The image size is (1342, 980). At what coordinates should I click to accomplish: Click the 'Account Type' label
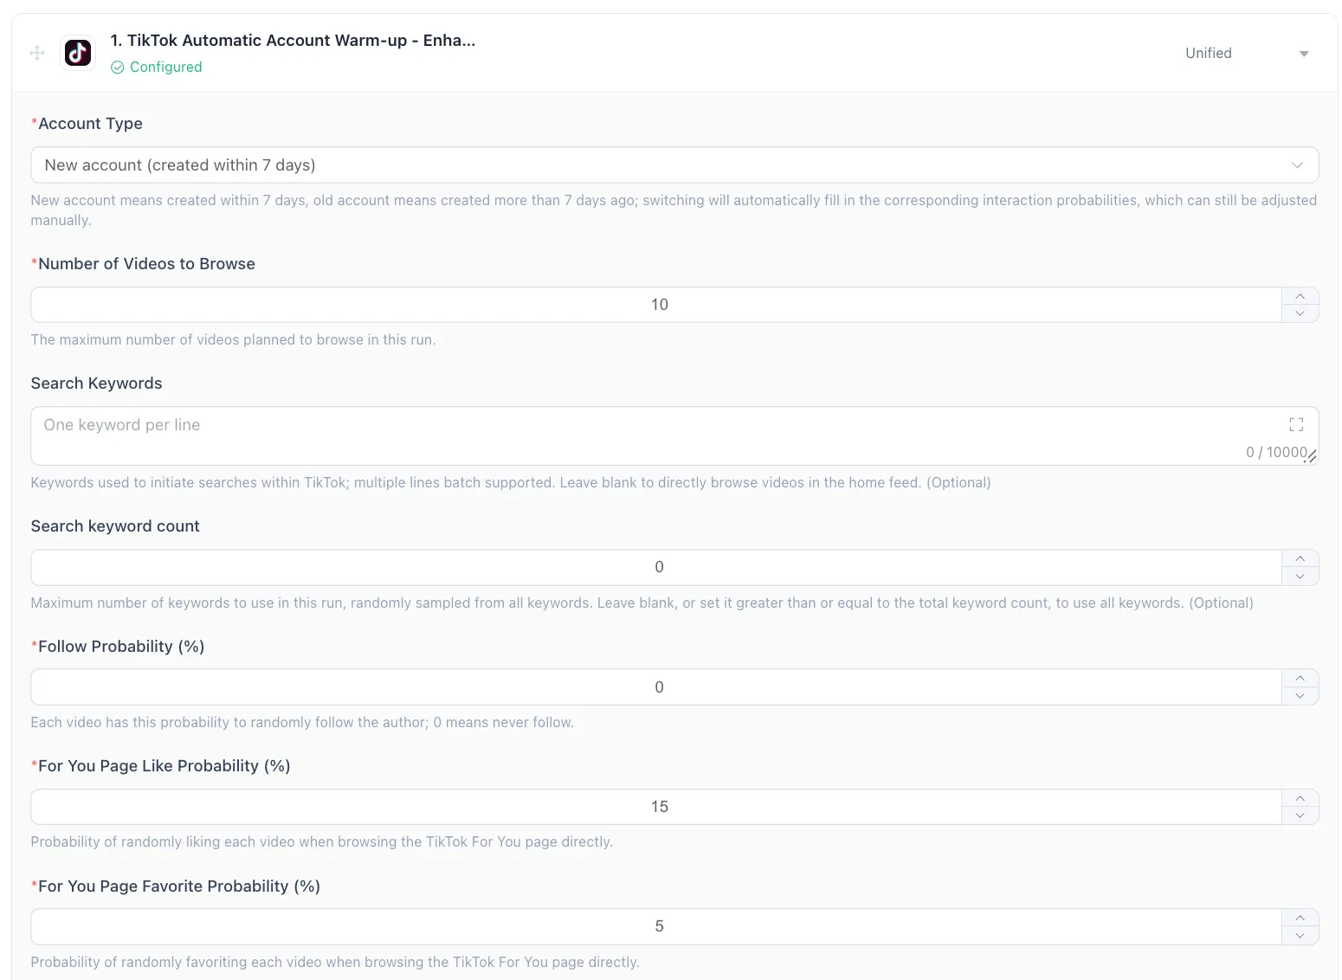click(90, 124)
